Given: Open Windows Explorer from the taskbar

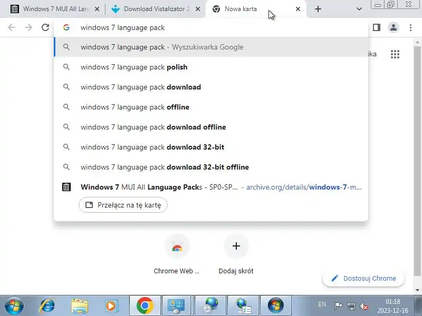Looking at the screenshot, I should [x=80, y=306].
